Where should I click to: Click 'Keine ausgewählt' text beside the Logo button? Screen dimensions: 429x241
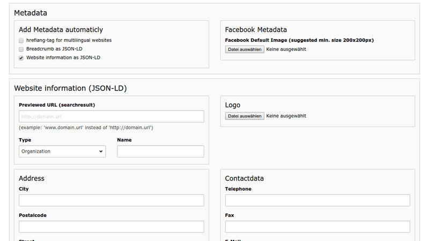286,116
